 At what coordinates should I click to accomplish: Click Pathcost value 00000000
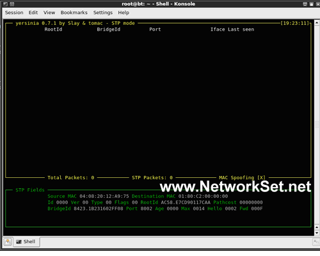(x=251, y=202)
